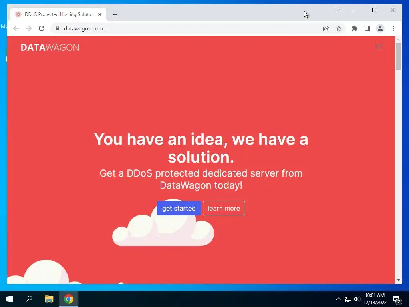Screen dimensions: 409x307
Task: Click the learn more button
Action: coord(224,208)
